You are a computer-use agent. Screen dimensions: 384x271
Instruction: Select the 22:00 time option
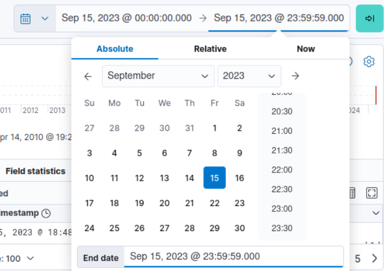point(282,170)
